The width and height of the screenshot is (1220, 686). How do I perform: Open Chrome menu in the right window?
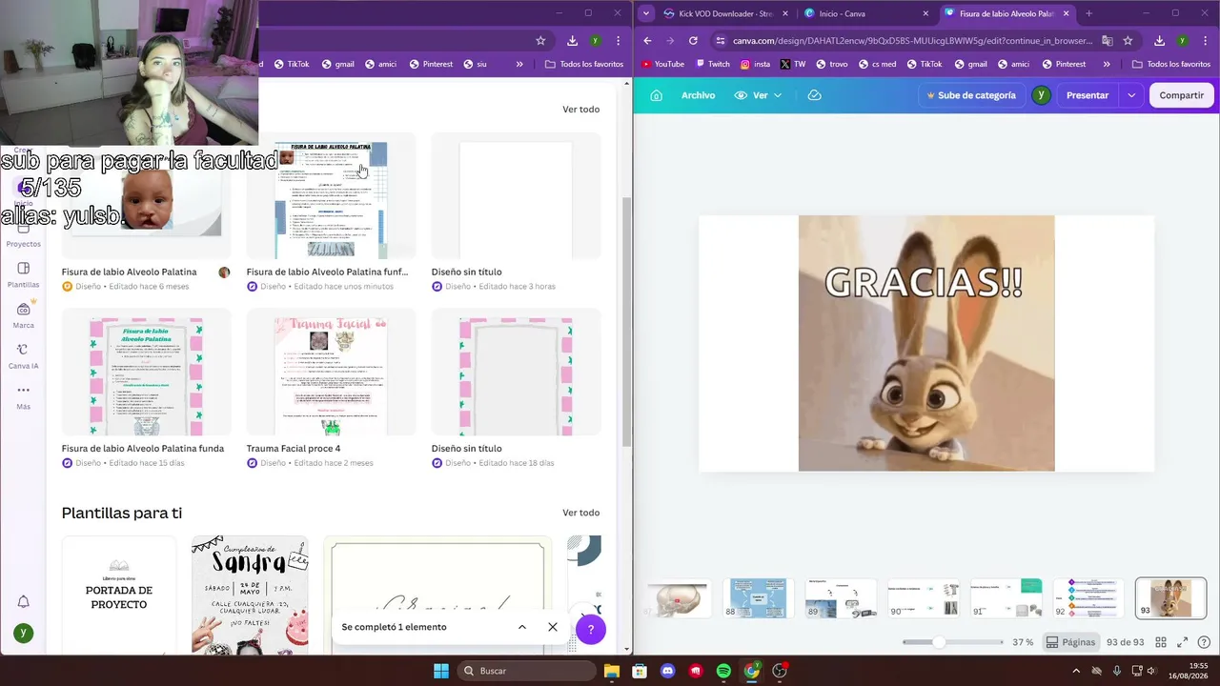[x=1207, y=41]
